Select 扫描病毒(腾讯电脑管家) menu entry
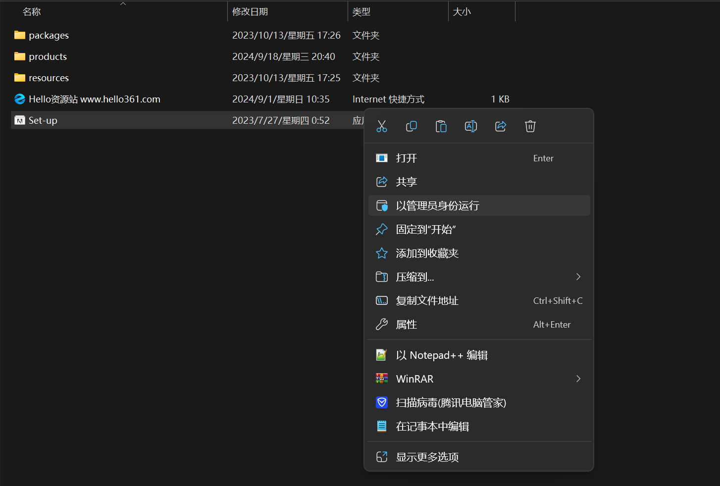The width and height of the screenshot is (720, 486). pos(451,402)
